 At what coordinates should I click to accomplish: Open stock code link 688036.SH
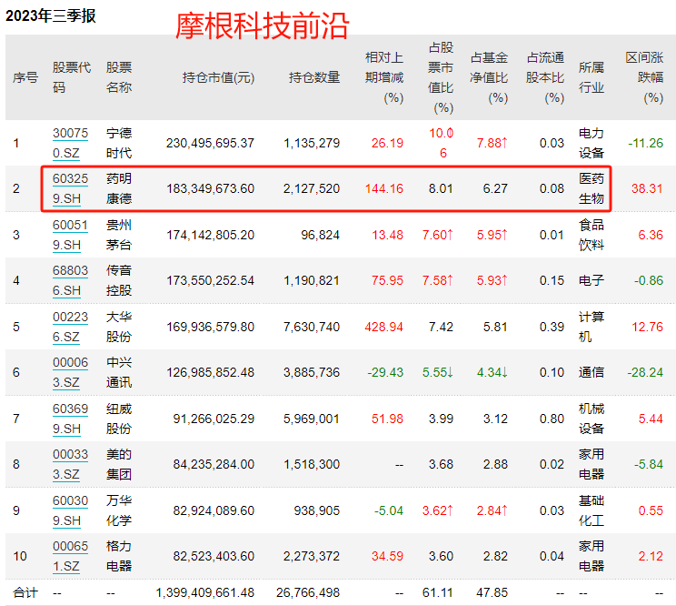click(x=70, y=280)
